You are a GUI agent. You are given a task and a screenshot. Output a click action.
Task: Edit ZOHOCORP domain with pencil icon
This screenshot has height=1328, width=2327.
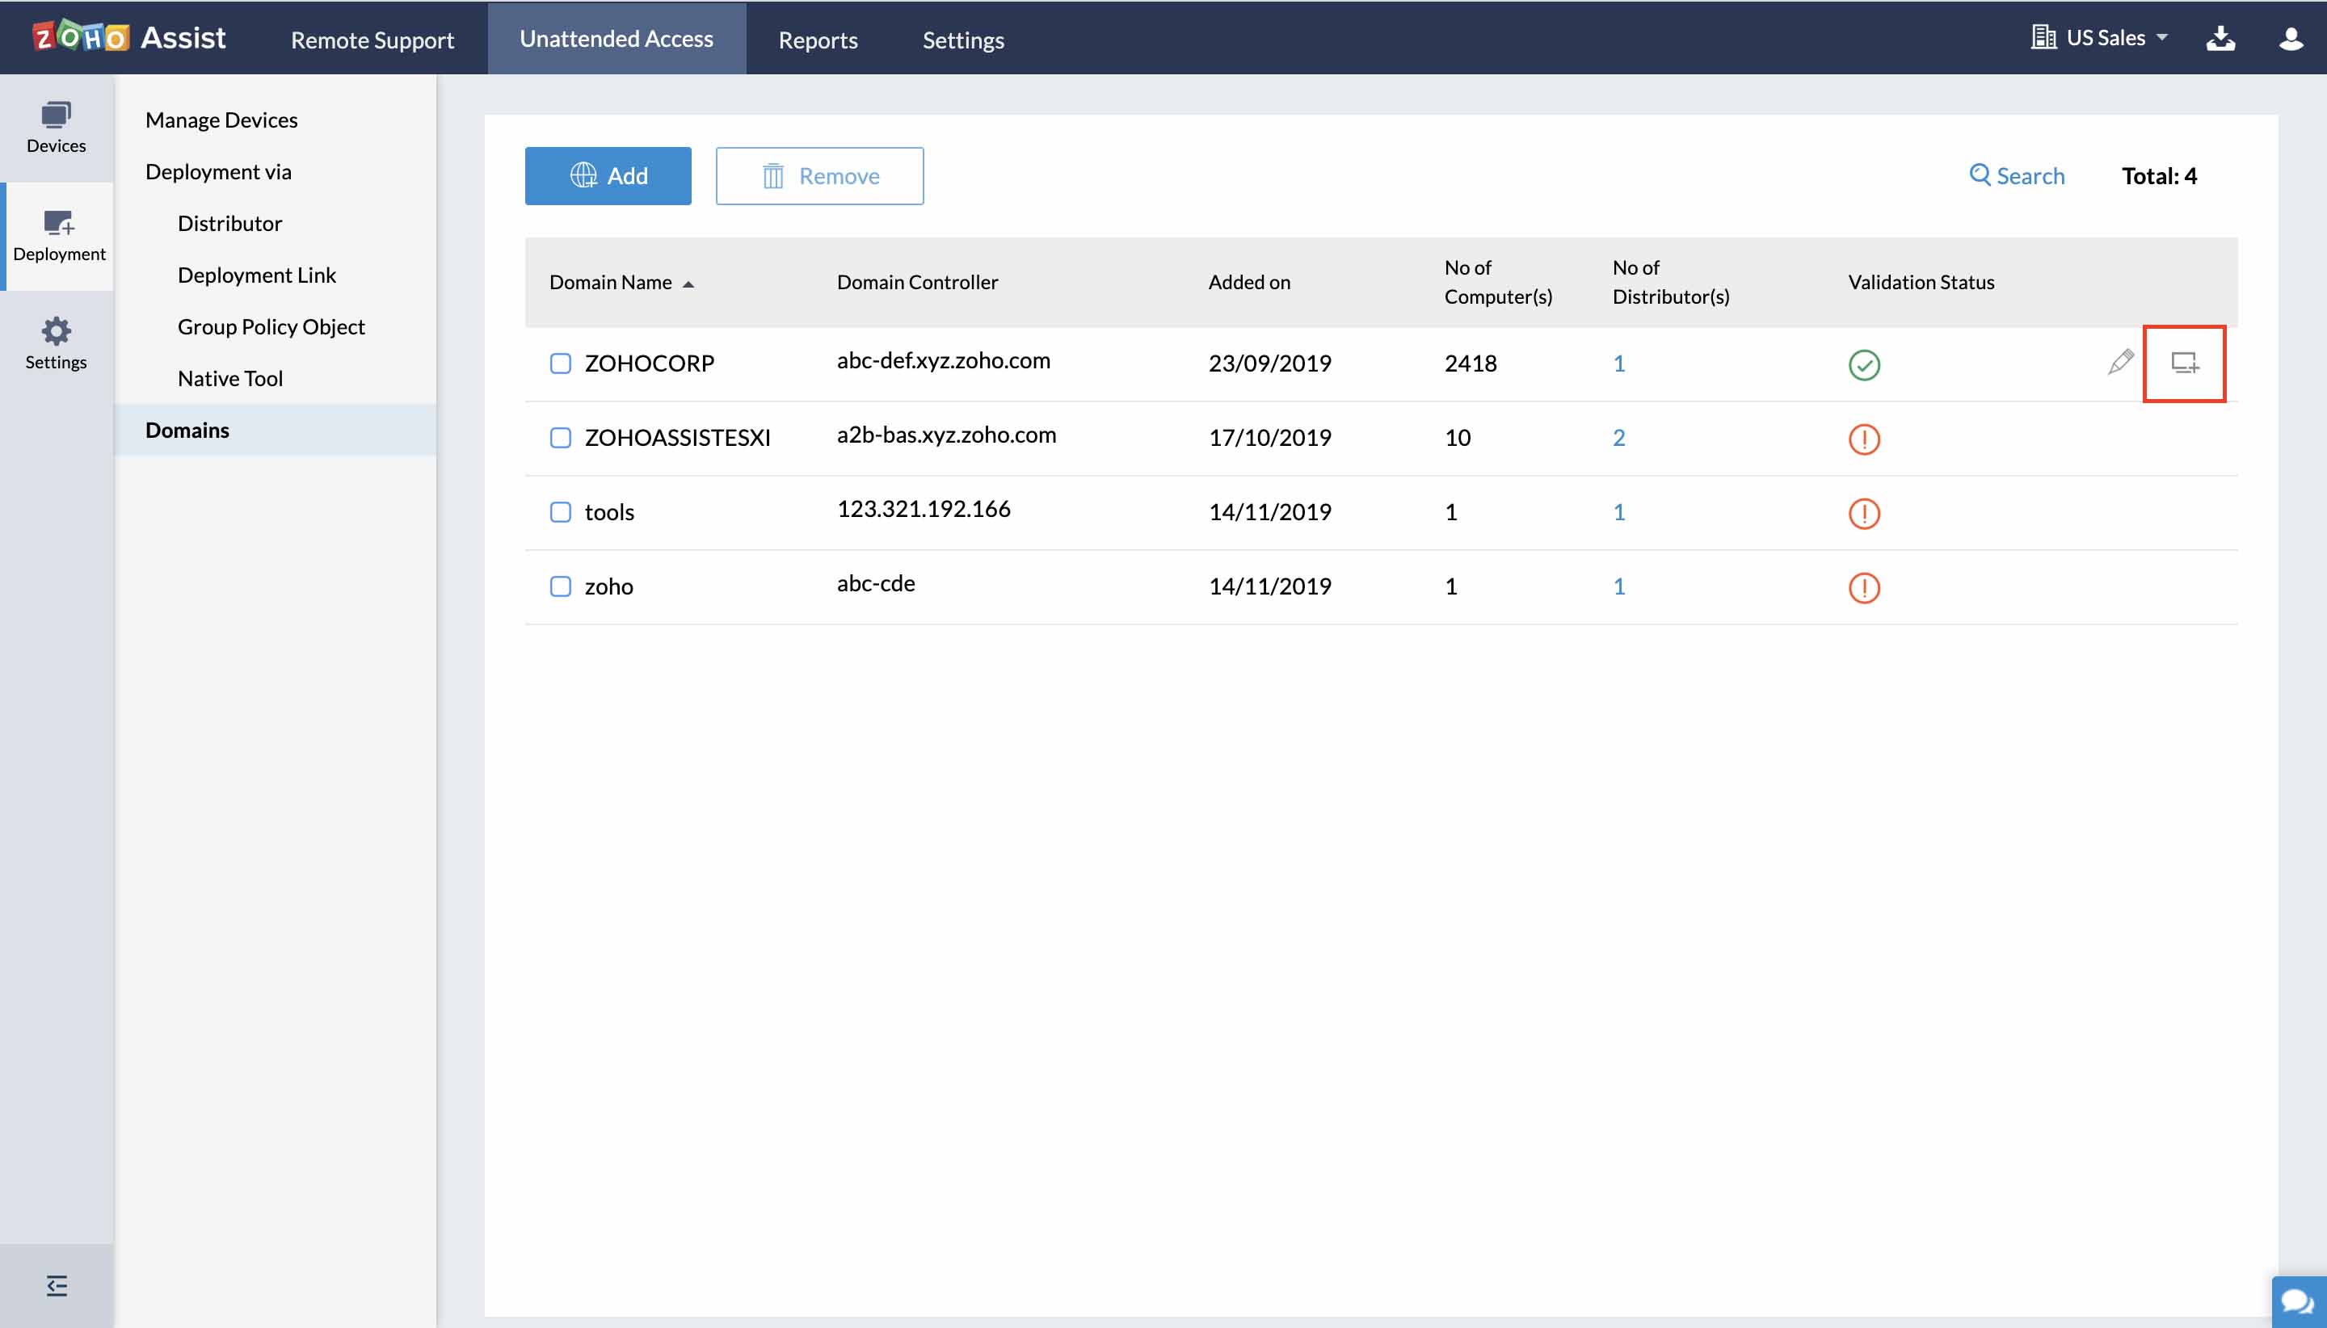point(2120,362)
